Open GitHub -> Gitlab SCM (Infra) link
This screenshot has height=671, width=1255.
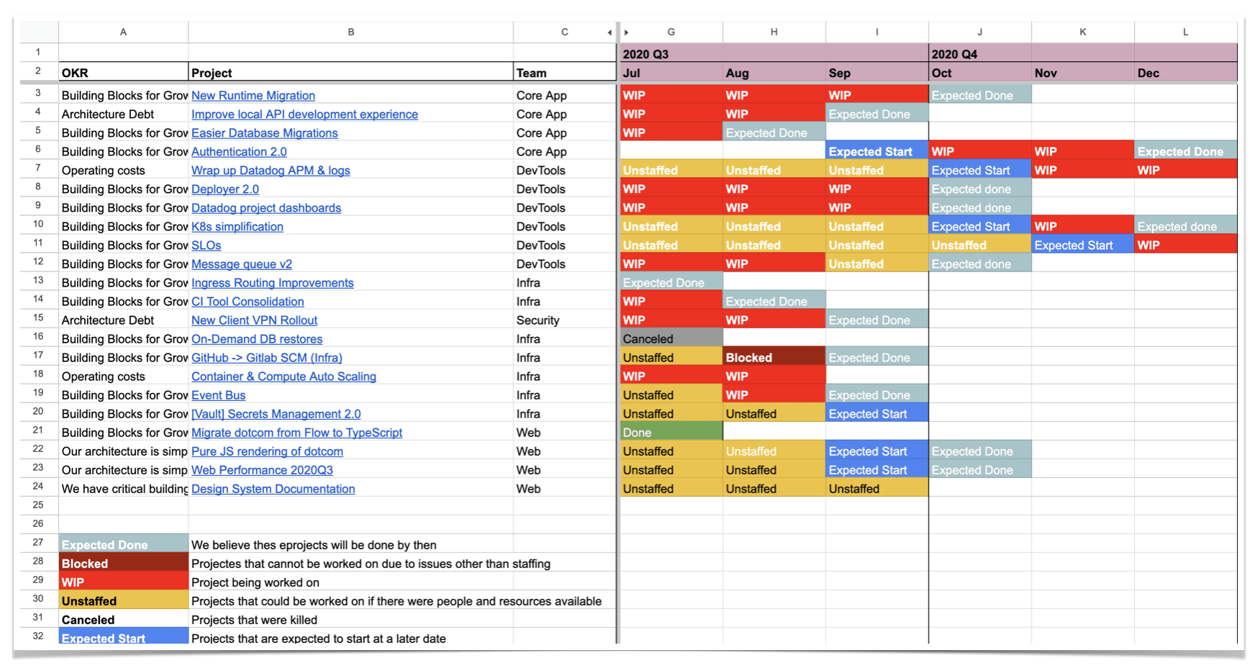(267, 358)
